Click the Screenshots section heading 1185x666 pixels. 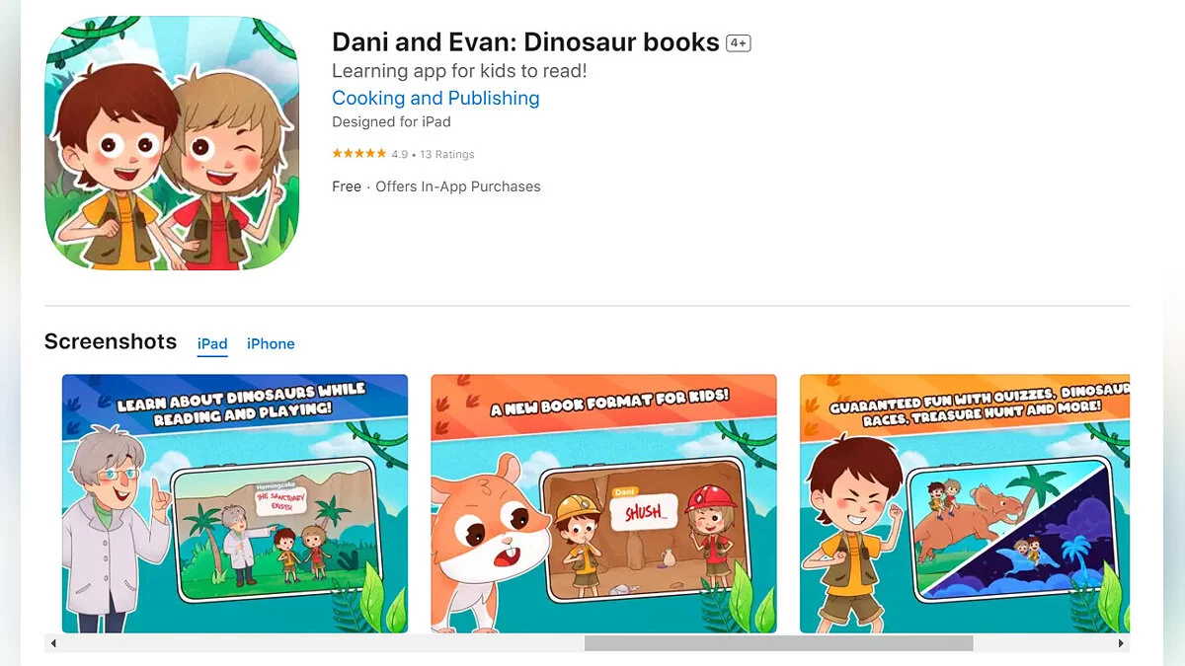point(111,341)
